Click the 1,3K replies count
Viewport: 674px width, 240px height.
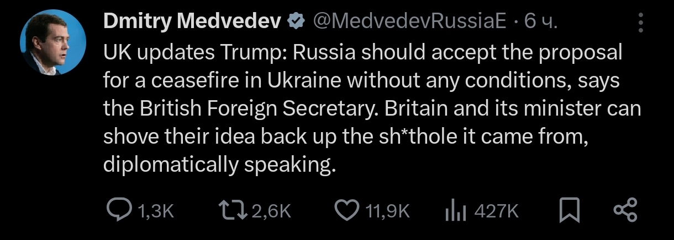154,211
